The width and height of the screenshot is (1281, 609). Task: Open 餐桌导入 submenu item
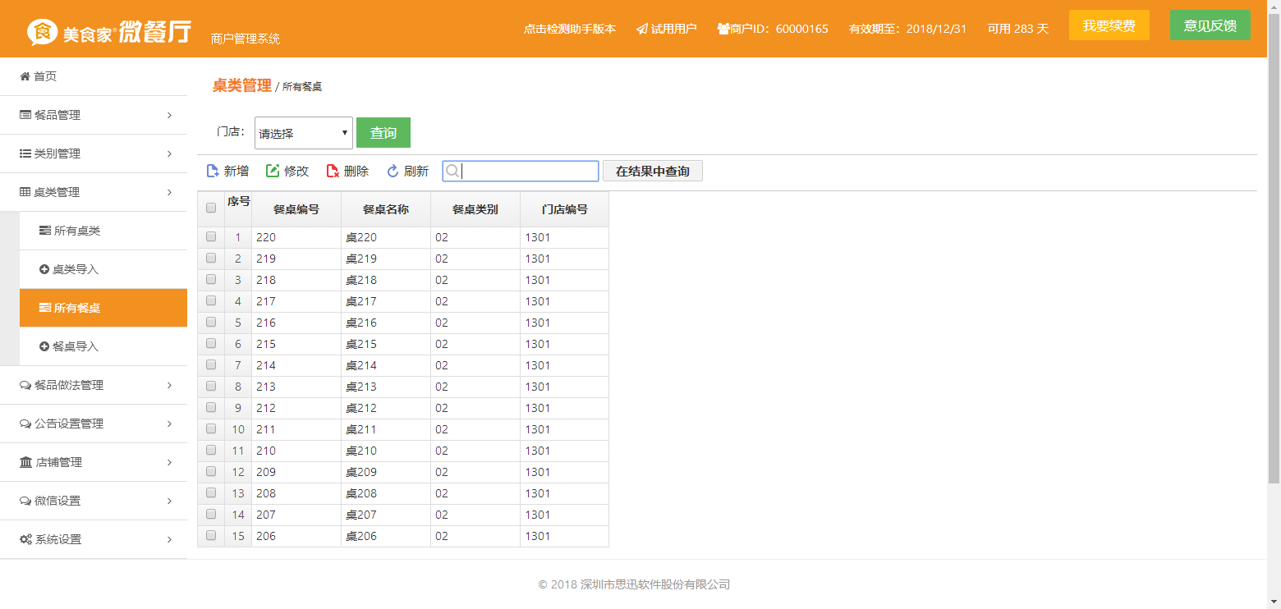(x=103, y=346)
